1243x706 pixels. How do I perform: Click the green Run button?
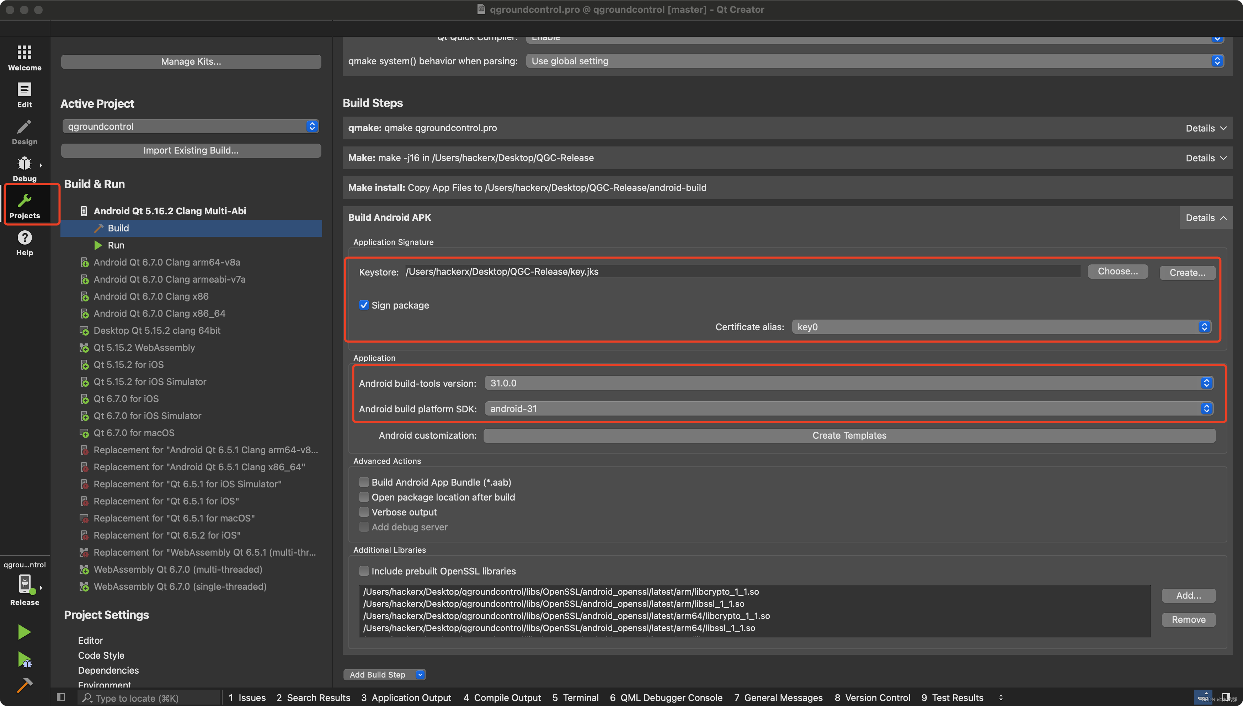[24, 632]
